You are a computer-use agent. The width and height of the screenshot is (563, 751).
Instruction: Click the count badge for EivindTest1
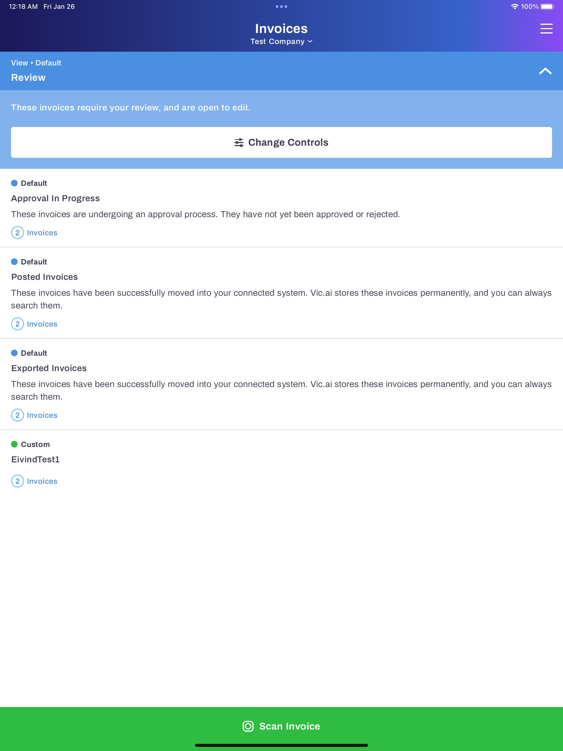pyautogui.click(x=18, y=481)
